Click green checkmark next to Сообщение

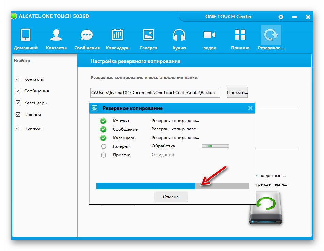(x=103, y=129)
